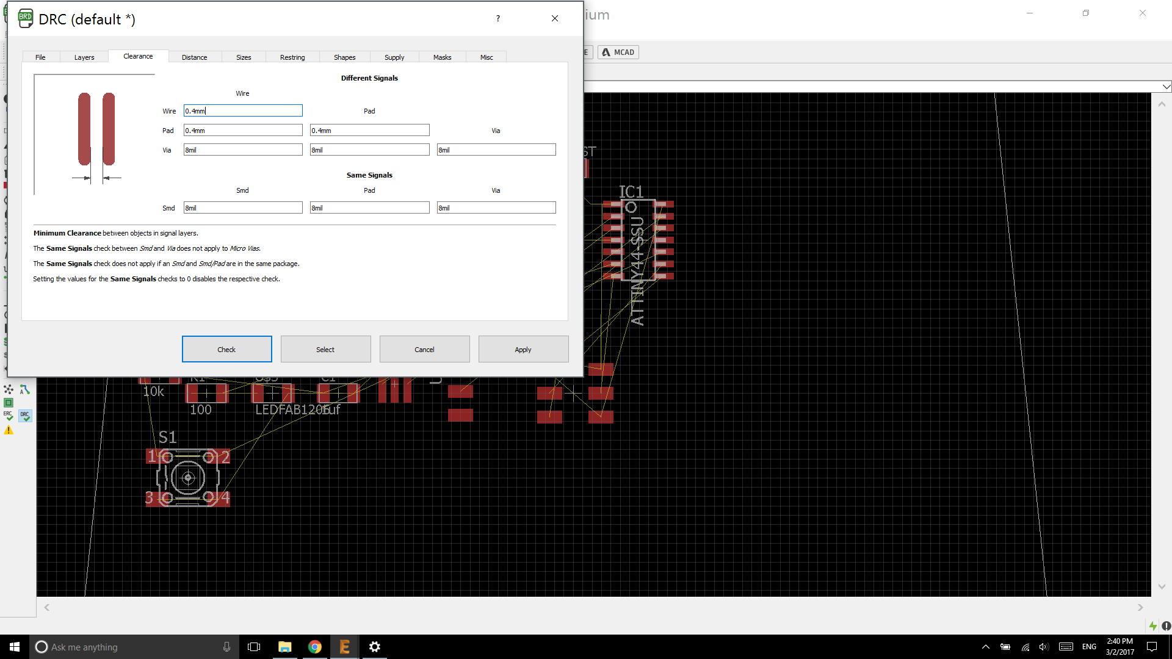Open the MCAD toolbar button
Screen dimensions: 1172x659
click(x=618, y=52)
